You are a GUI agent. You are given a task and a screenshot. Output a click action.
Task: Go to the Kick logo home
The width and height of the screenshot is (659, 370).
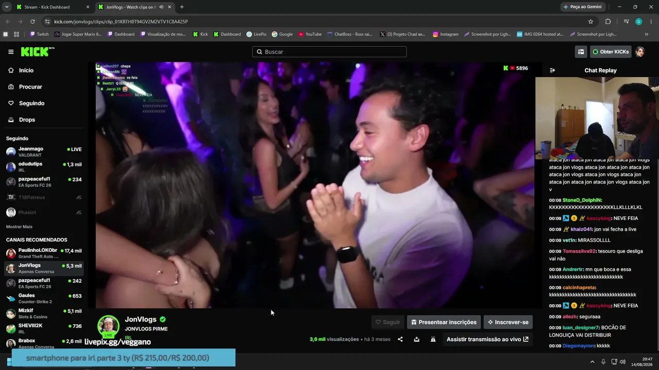tap(37, 51)
